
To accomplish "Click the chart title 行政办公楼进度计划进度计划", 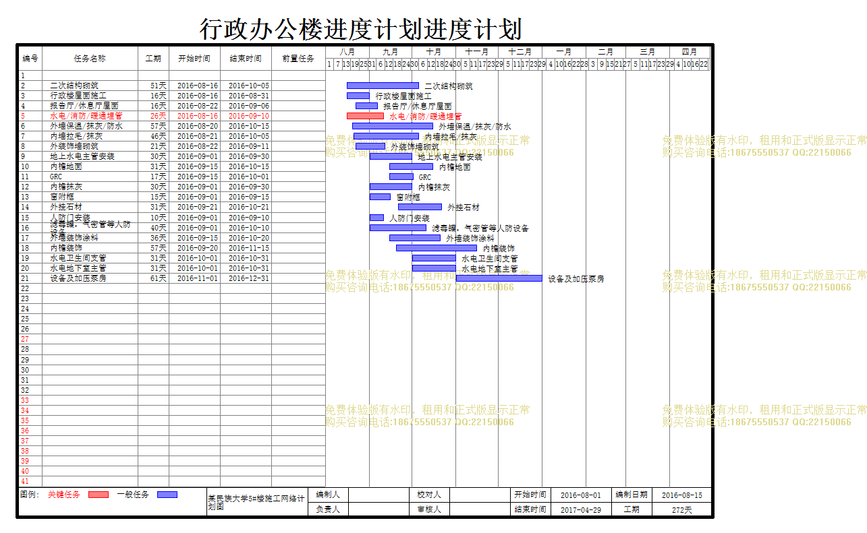I will 361,29.
